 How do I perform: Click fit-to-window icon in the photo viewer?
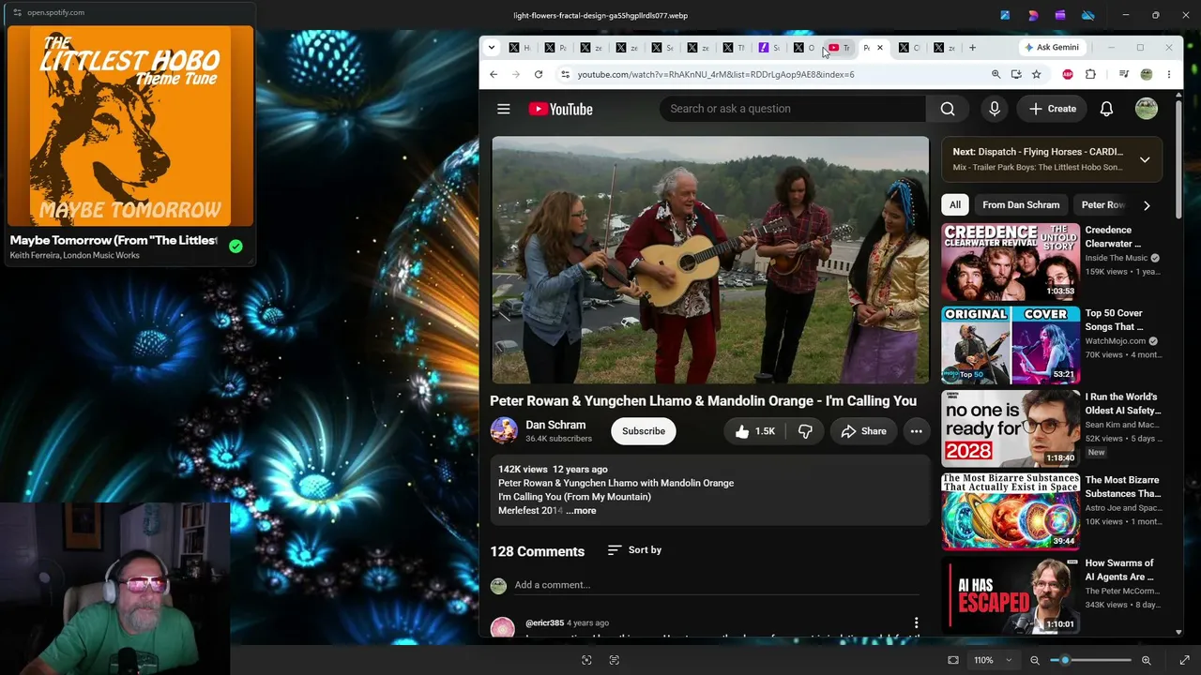pos(953,660)
